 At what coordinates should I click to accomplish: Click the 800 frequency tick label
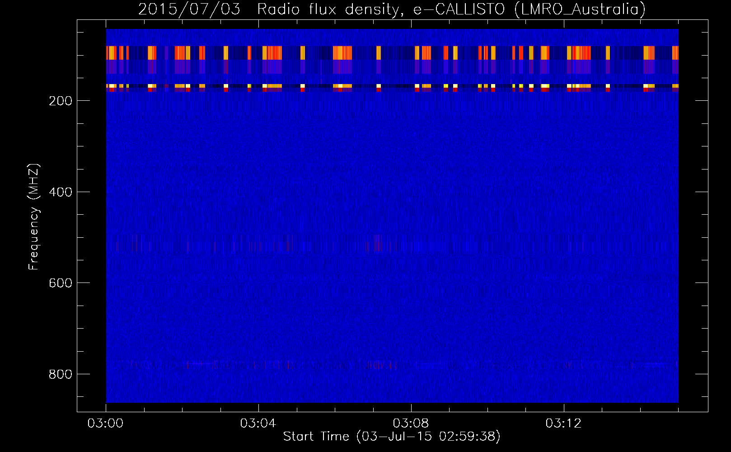(60, 374)
